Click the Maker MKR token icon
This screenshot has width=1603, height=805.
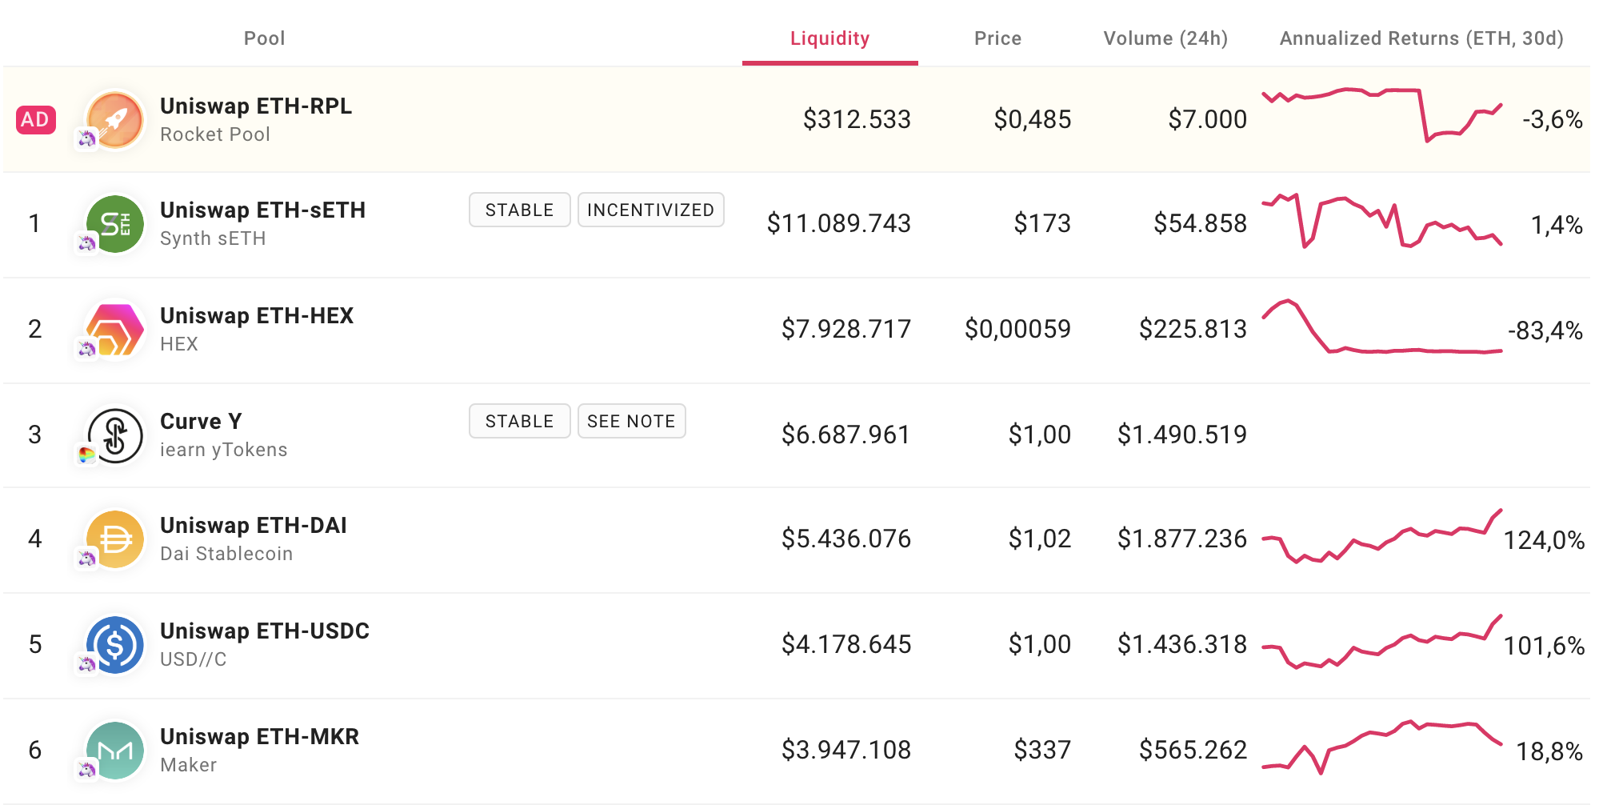click(115, 751)
